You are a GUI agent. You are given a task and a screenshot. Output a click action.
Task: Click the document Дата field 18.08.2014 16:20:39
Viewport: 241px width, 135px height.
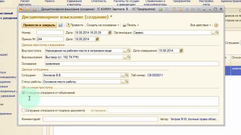pyautogui.click(x=91, y=33)
